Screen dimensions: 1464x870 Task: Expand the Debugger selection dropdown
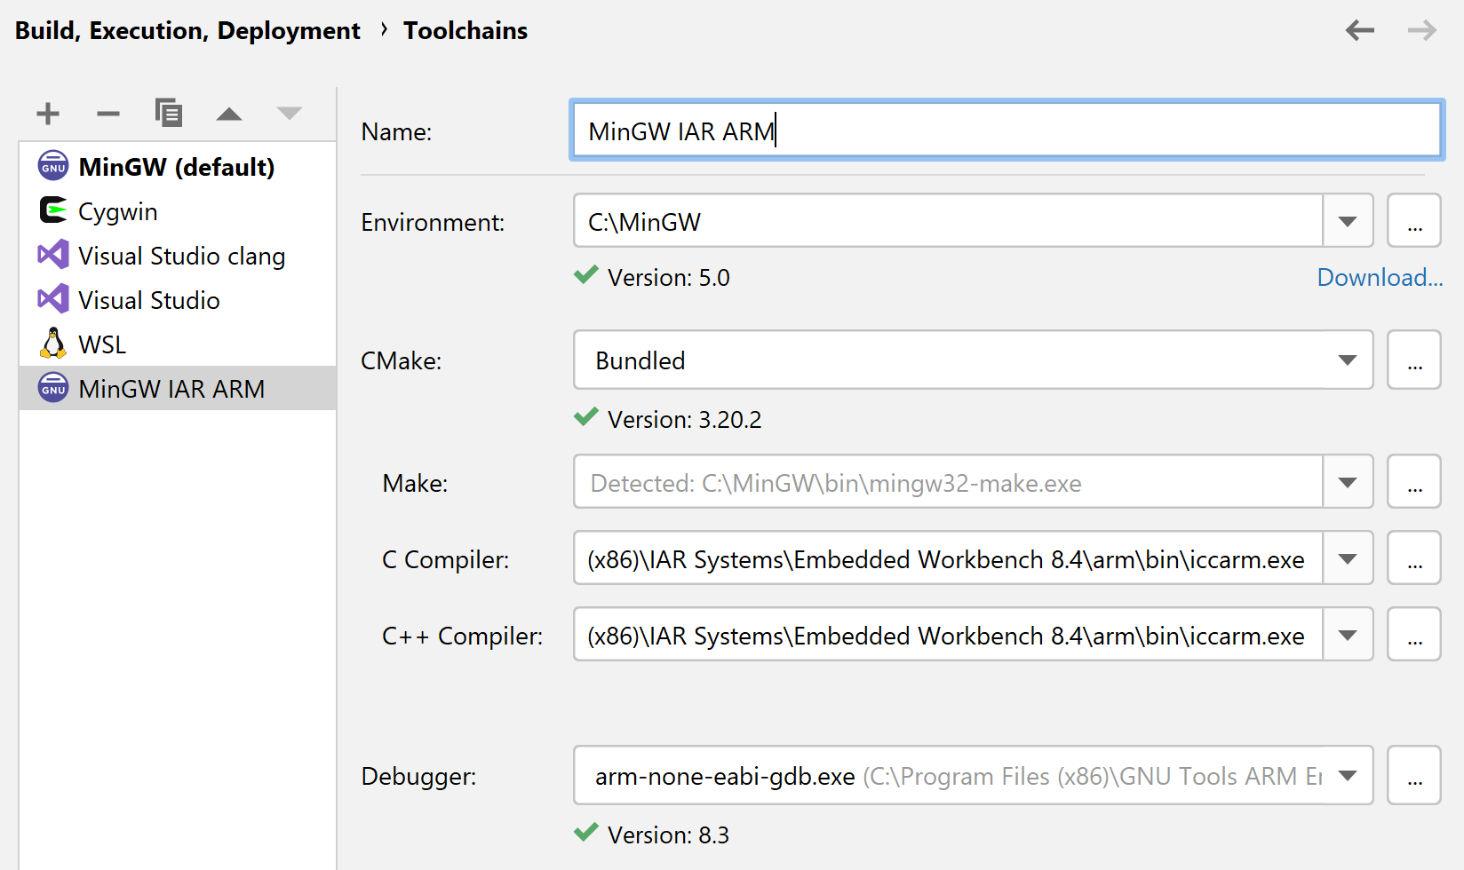1348,776
